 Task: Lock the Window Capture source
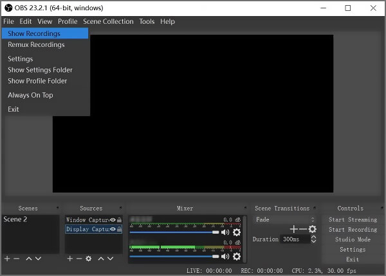(x=119, y=220)
